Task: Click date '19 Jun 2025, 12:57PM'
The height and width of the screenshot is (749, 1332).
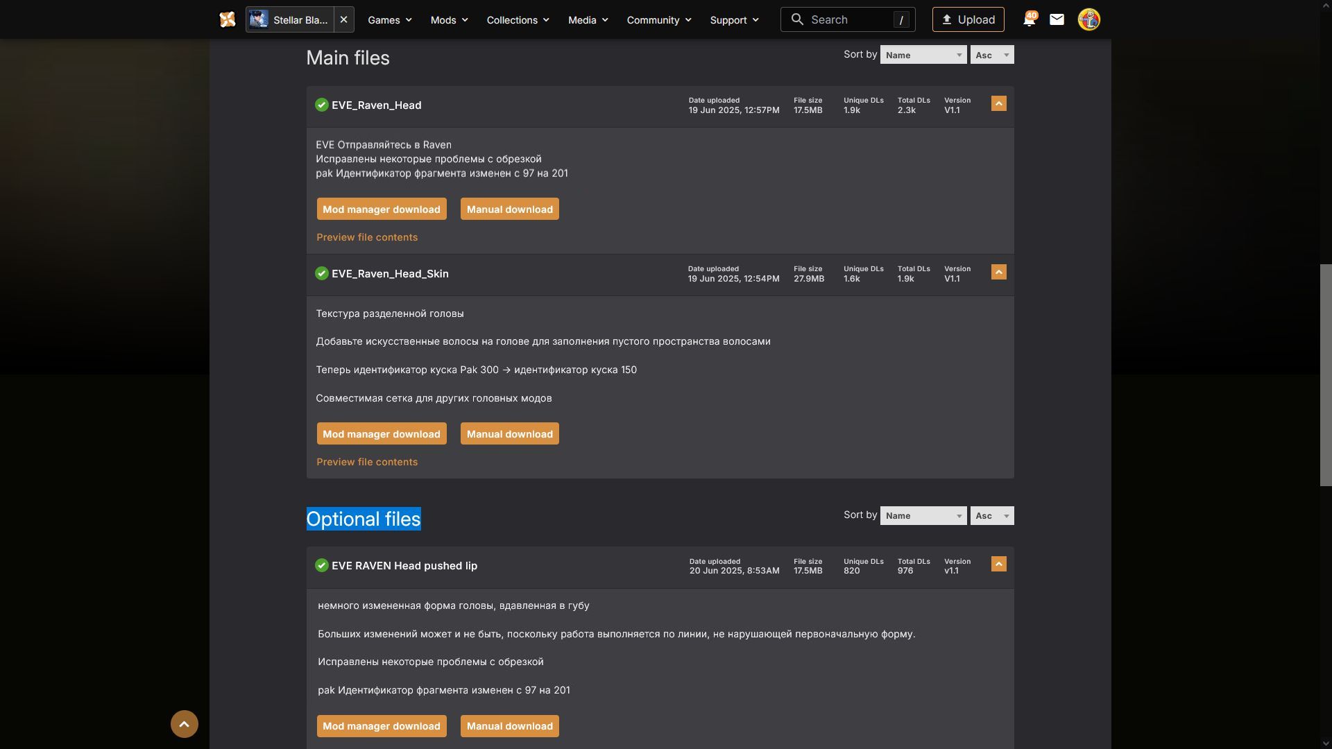Action: (734, 110)
